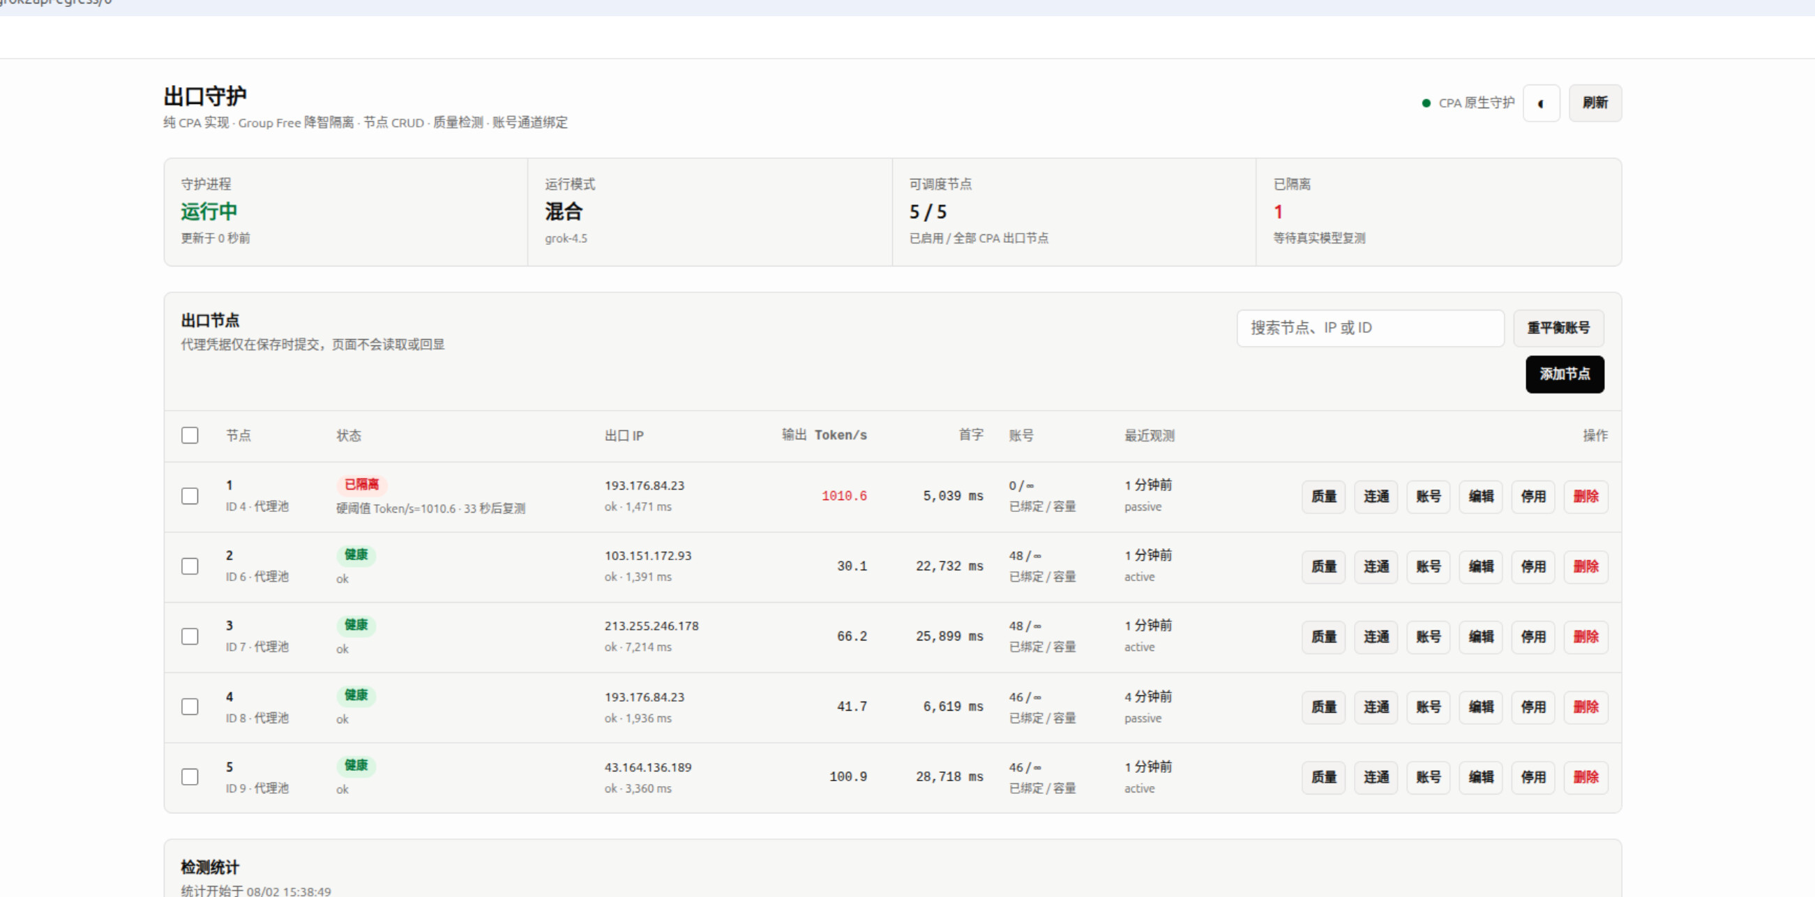This screenshot has width=1815, height=897.
Task: Run 连通 test on node ID 7
Action: (1376, 636)
